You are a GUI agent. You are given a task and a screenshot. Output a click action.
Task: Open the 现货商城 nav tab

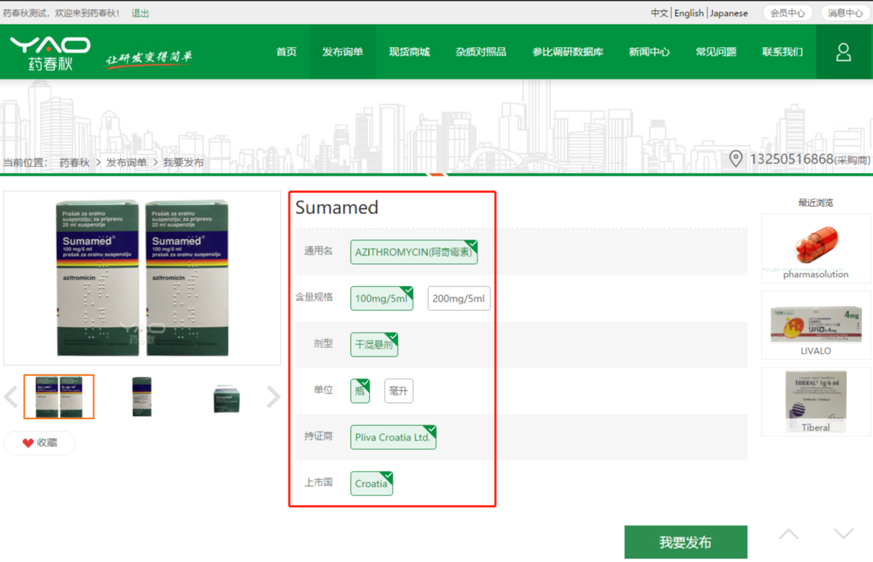tap(409, 52)
